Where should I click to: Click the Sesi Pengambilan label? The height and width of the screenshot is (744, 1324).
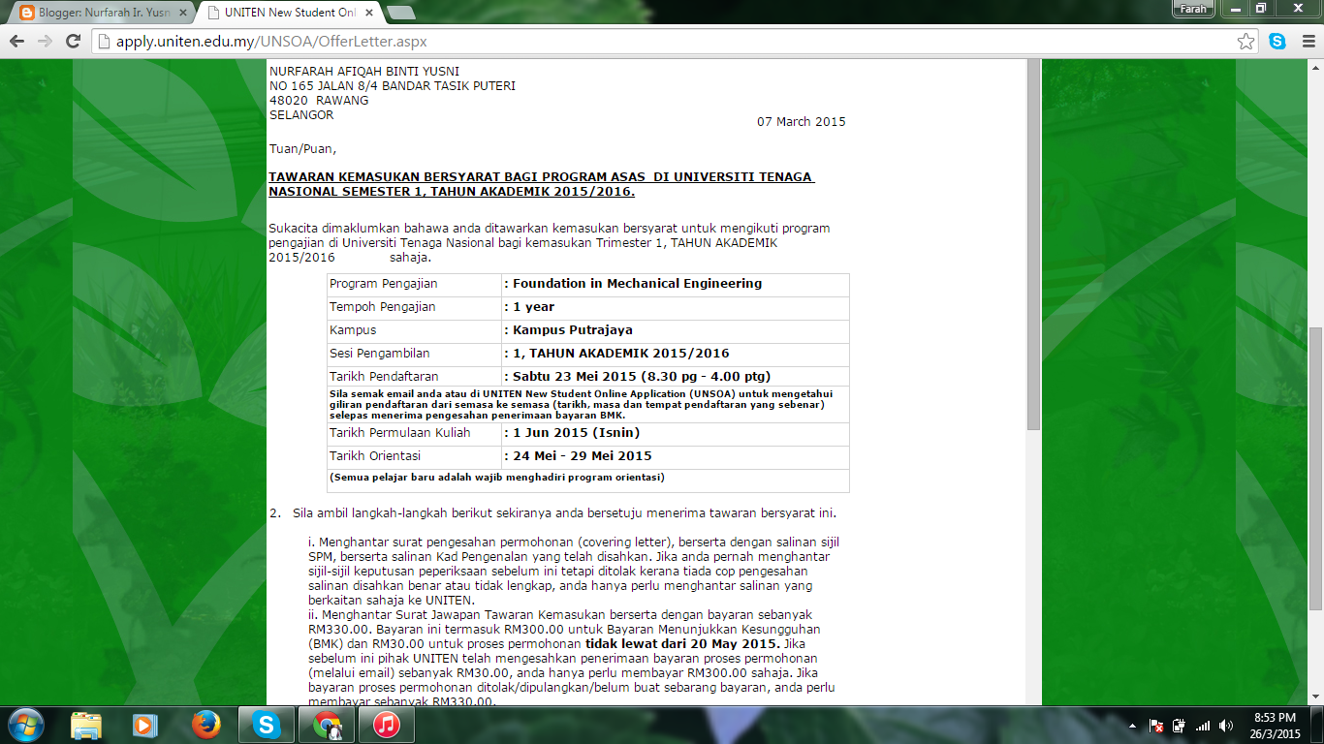(380, 353)
